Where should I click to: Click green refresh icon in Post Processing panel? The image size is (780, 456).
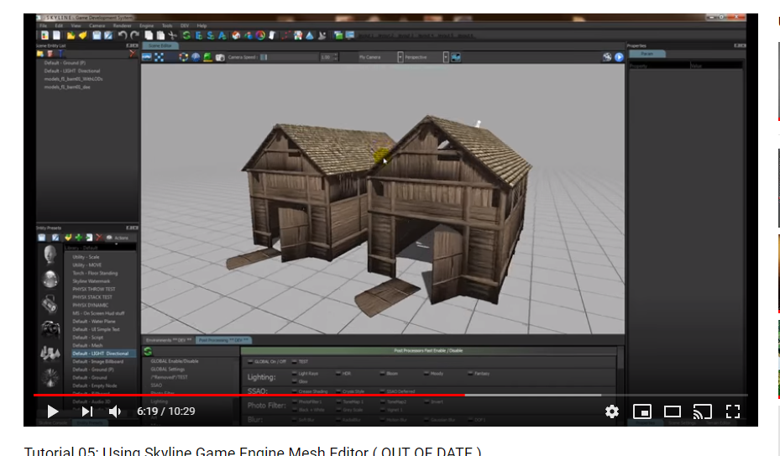tap(148, 352)
